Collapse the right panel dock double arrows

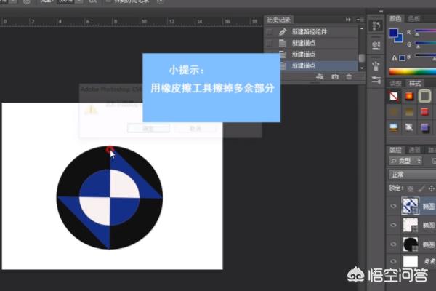pyautogui.click(x=381, y=12)
